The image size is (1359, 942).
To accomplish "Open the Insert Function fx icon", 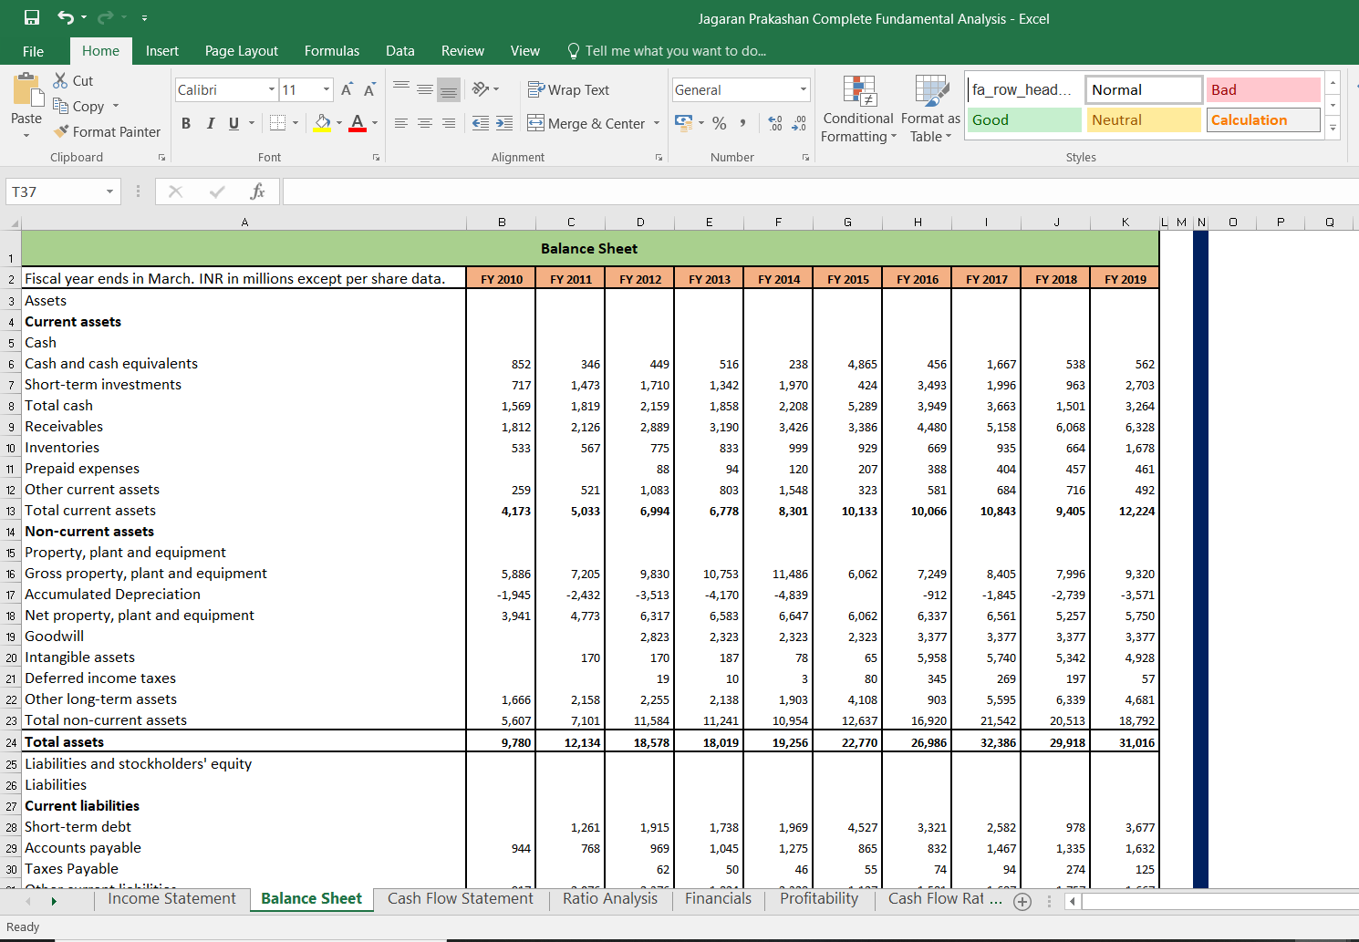I will pos(257,192).
